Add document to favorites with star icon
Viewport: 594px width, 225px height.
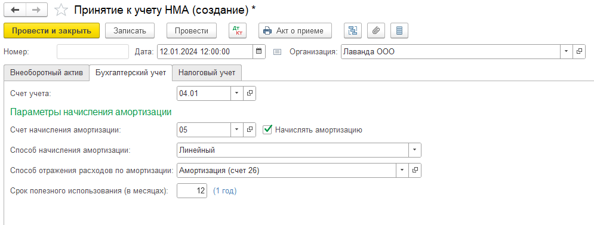pos(61,10)
